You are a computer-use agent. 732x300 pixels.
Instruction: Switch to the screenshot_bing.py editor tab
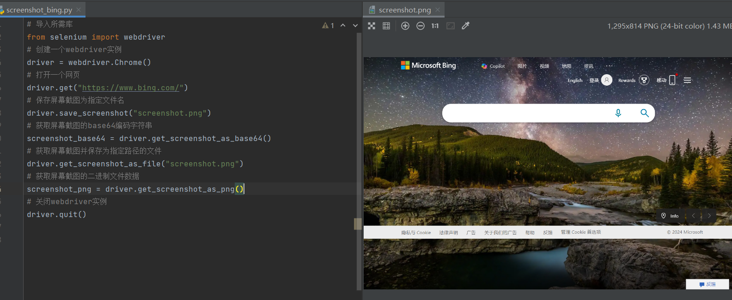[x=39, y=10]
